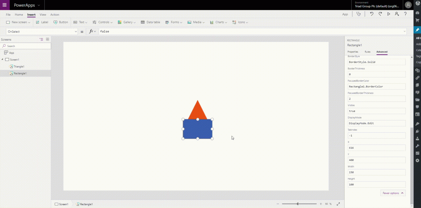Open WordPress Tools wrench icon

click(417, 146)
